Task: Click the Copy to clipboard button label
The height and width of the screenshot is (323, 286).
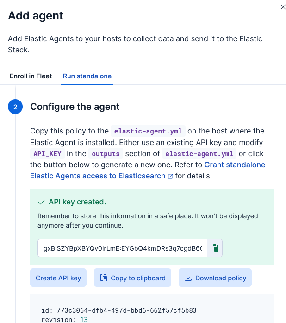Action: pos(138,278)
